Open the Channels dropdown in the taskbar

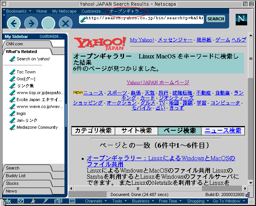(x=96, y=201)
